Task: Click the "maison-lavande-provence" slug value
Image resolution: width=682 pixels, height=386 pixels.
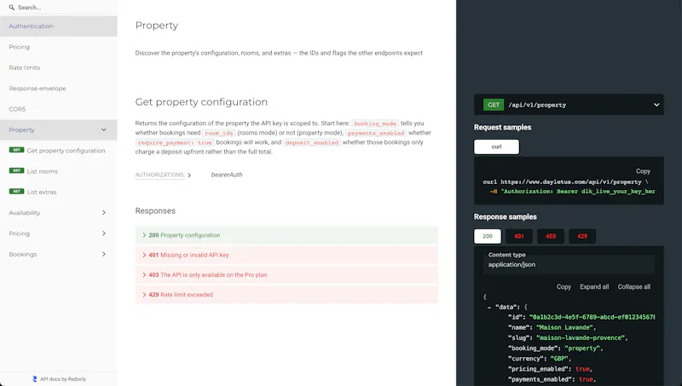Action: [581, 337]
